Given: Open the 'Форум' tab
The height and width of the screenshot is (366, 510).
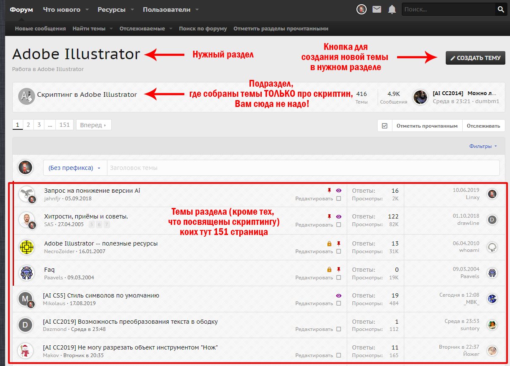Looking at the screenshot, I should click(22, 9).
